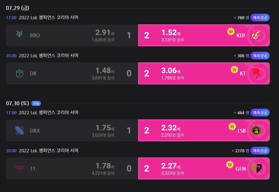The image size is (279, 192).
Task: Select the T1 1.78배 prediction panel
Action: 72,168
